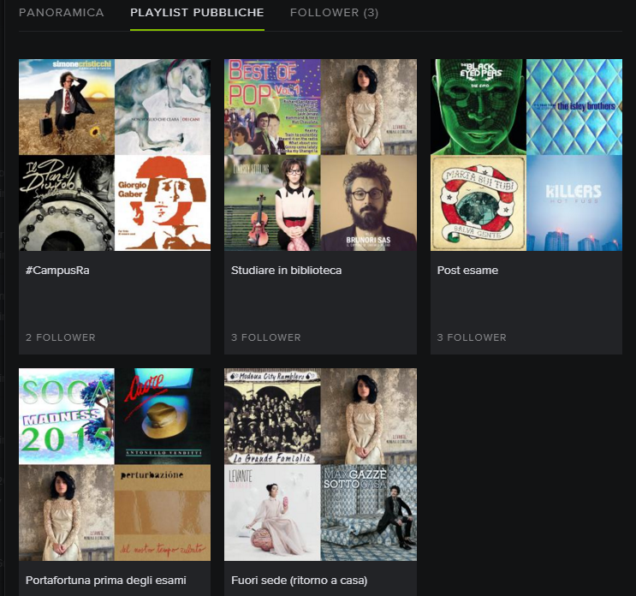This screenshot has height=596, width=636.
Task: Select the Killers Hot Fuss cover
Action: (574, 203)
